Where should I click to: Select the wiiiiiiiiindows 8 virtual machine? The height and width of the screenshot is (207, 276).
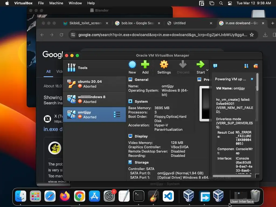coord(94,99)
